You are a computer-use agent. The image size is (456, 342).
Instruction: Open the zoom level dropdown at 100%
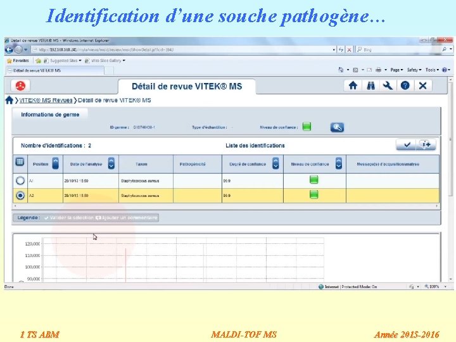(x=445, y=287)
